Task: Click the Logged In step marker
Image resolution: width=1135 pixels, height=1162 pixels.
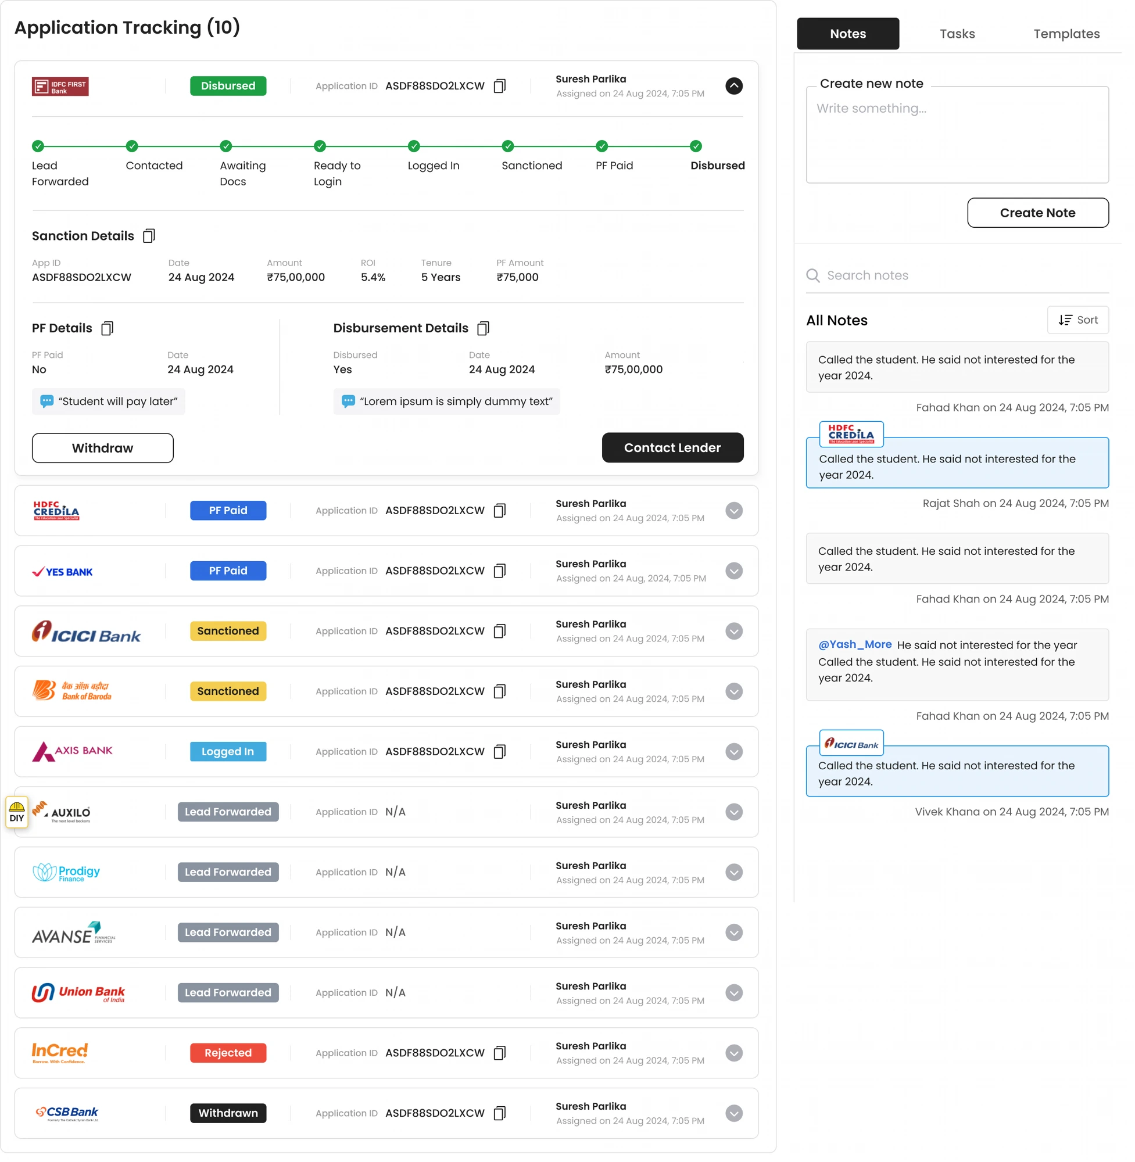Action: pos(414,146)
